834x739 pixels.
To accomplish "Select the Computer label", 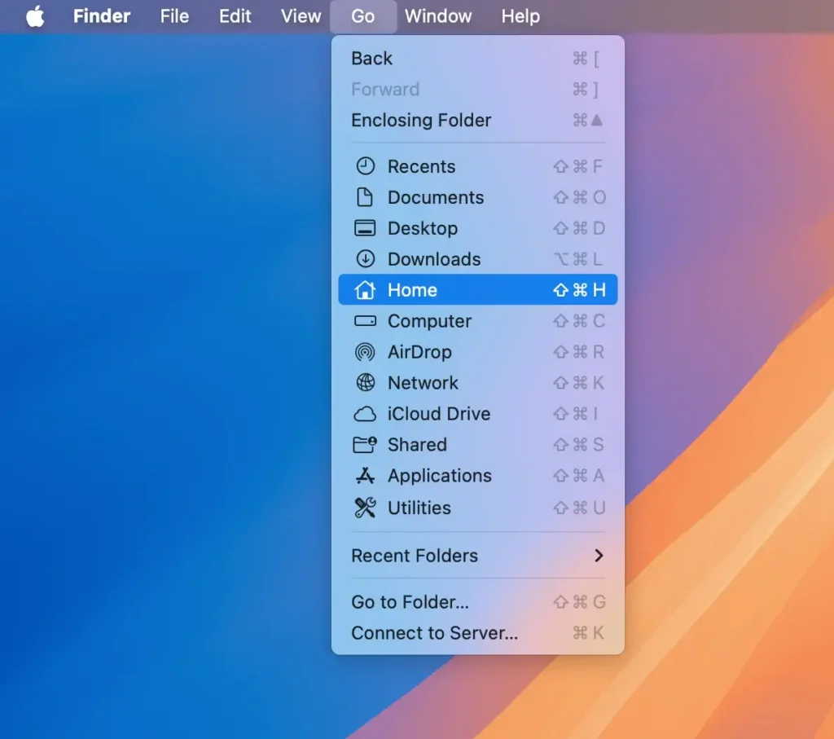I will [429, 321].
